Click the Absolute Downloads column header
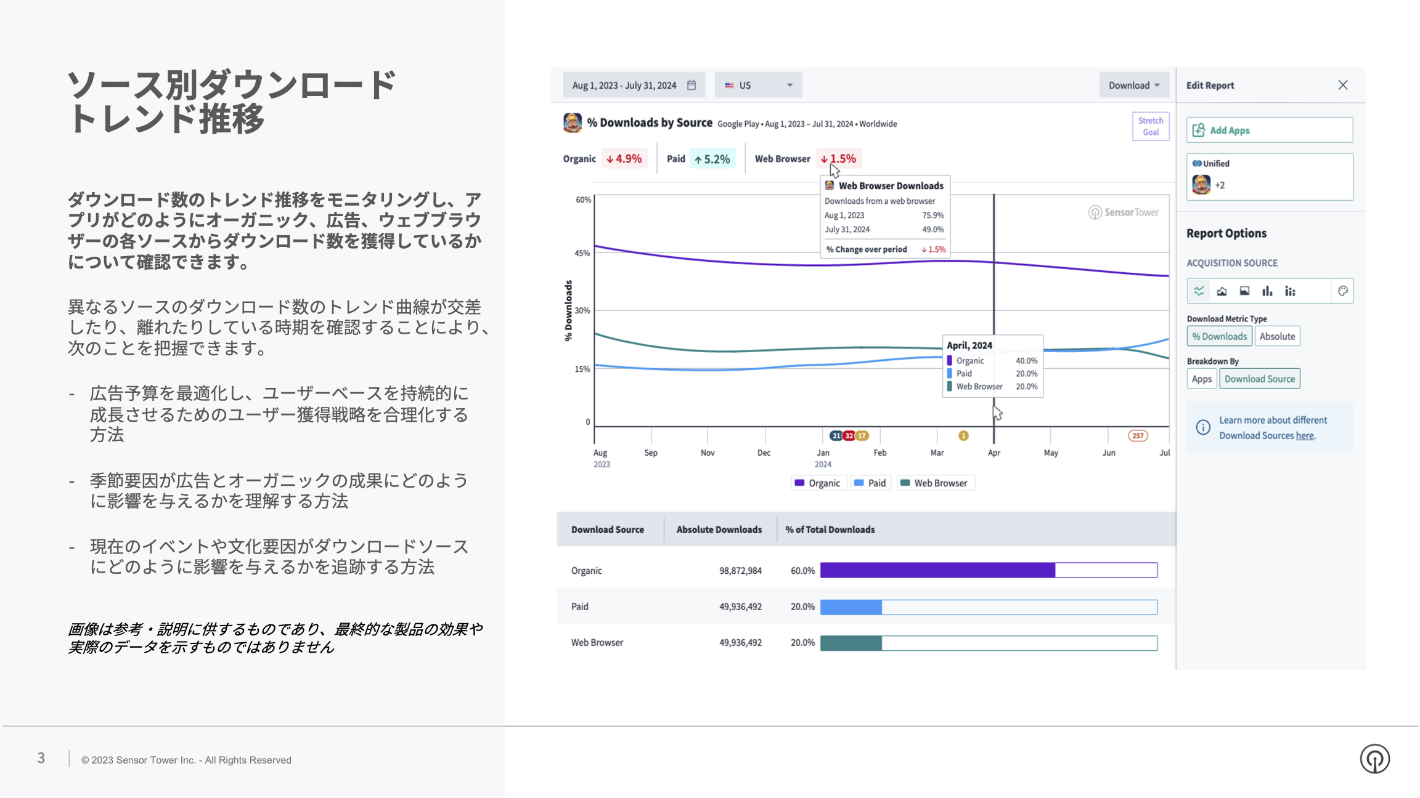 click(x=719, y=530)
